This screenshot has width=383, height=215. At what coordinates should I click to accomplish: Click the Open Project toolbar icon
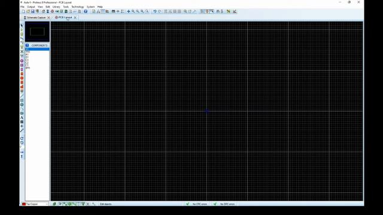[28, 11]
